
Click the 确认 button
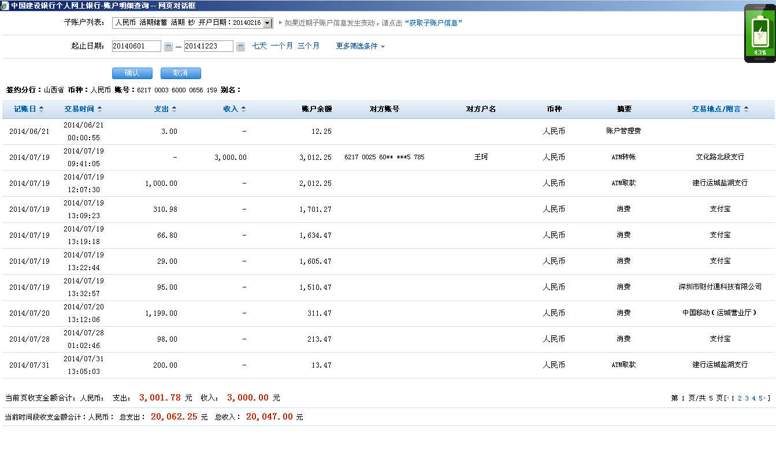[x=132, y=73]
